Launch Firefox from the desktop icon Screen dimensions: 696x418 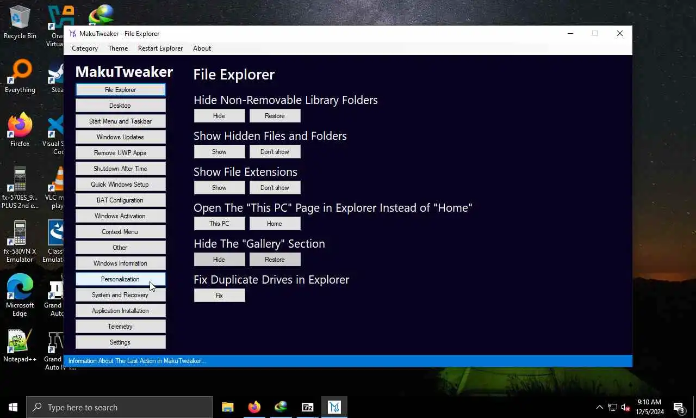click(x=20, y=130)
